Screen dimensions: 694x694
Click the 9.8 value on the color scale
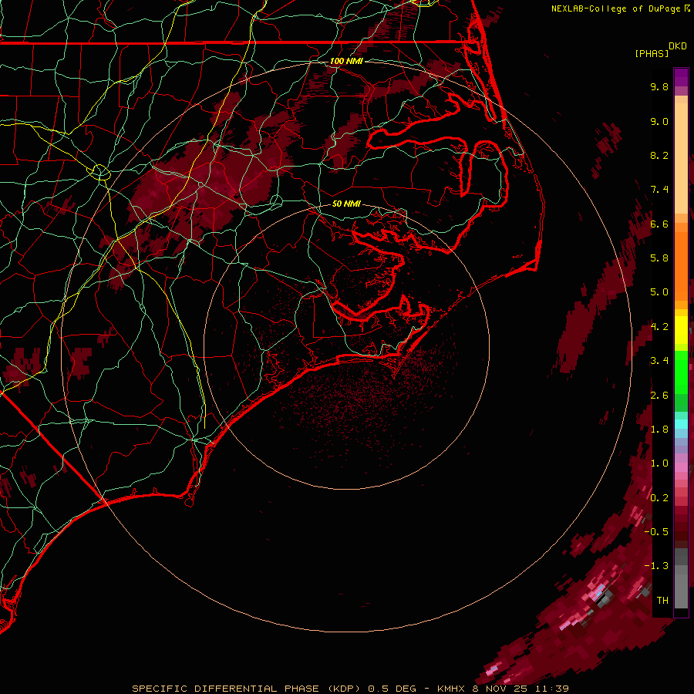tap(659, 86)
